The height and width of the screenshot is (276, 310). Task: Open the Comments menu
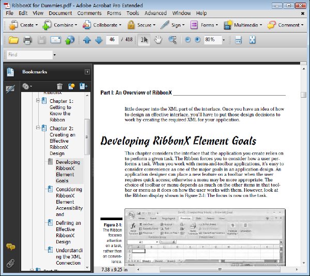[x=89, y=13]
